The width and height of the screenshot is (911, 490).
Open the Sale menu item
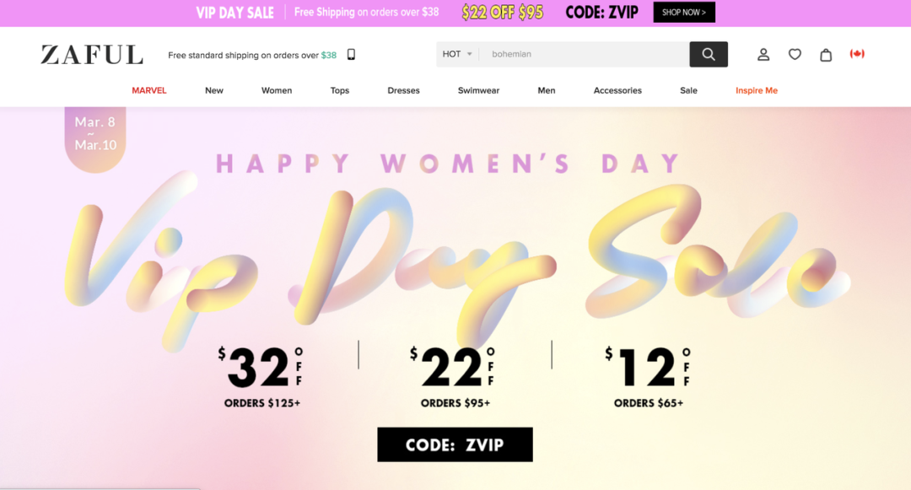pyautogui.click(x=688, y=90)
